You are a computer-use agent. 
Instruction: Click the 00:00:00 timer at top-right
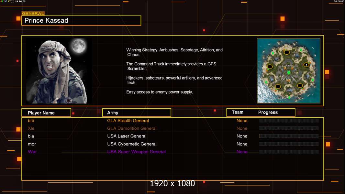[339, 1]
